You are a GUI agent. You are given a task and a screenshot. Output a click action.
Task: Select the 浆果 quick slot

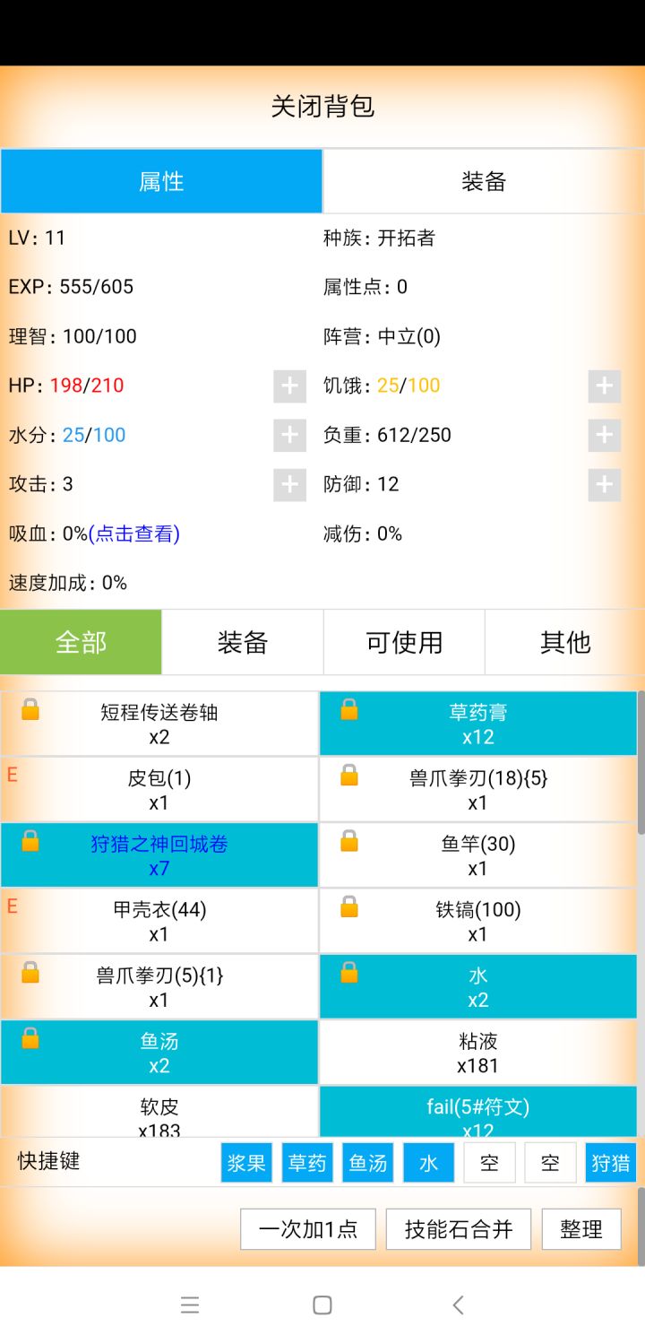coord(246,1163)
